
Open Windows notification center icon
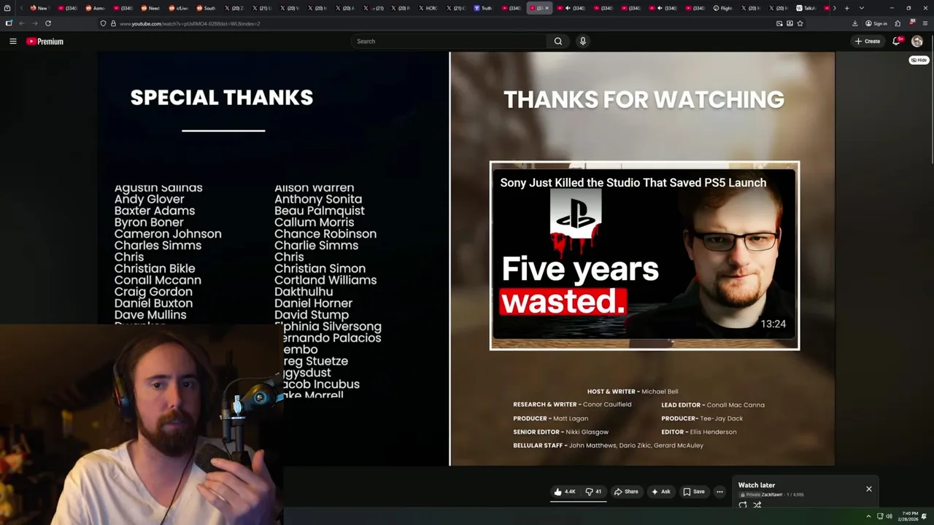tap(925, 516)
